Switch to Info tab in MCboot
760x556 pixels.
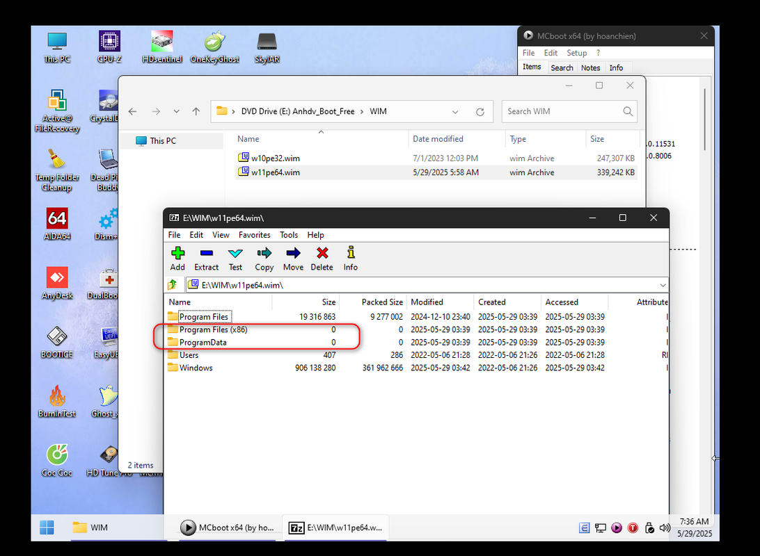point(616,67)
